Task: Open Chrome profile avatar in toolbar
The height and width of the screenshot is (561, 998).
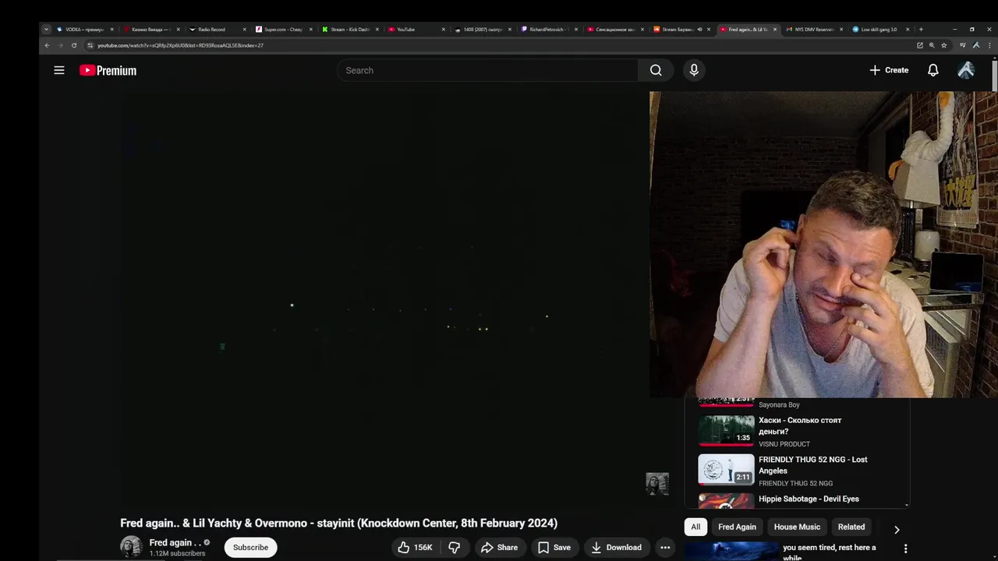Action: click(976, 45)
